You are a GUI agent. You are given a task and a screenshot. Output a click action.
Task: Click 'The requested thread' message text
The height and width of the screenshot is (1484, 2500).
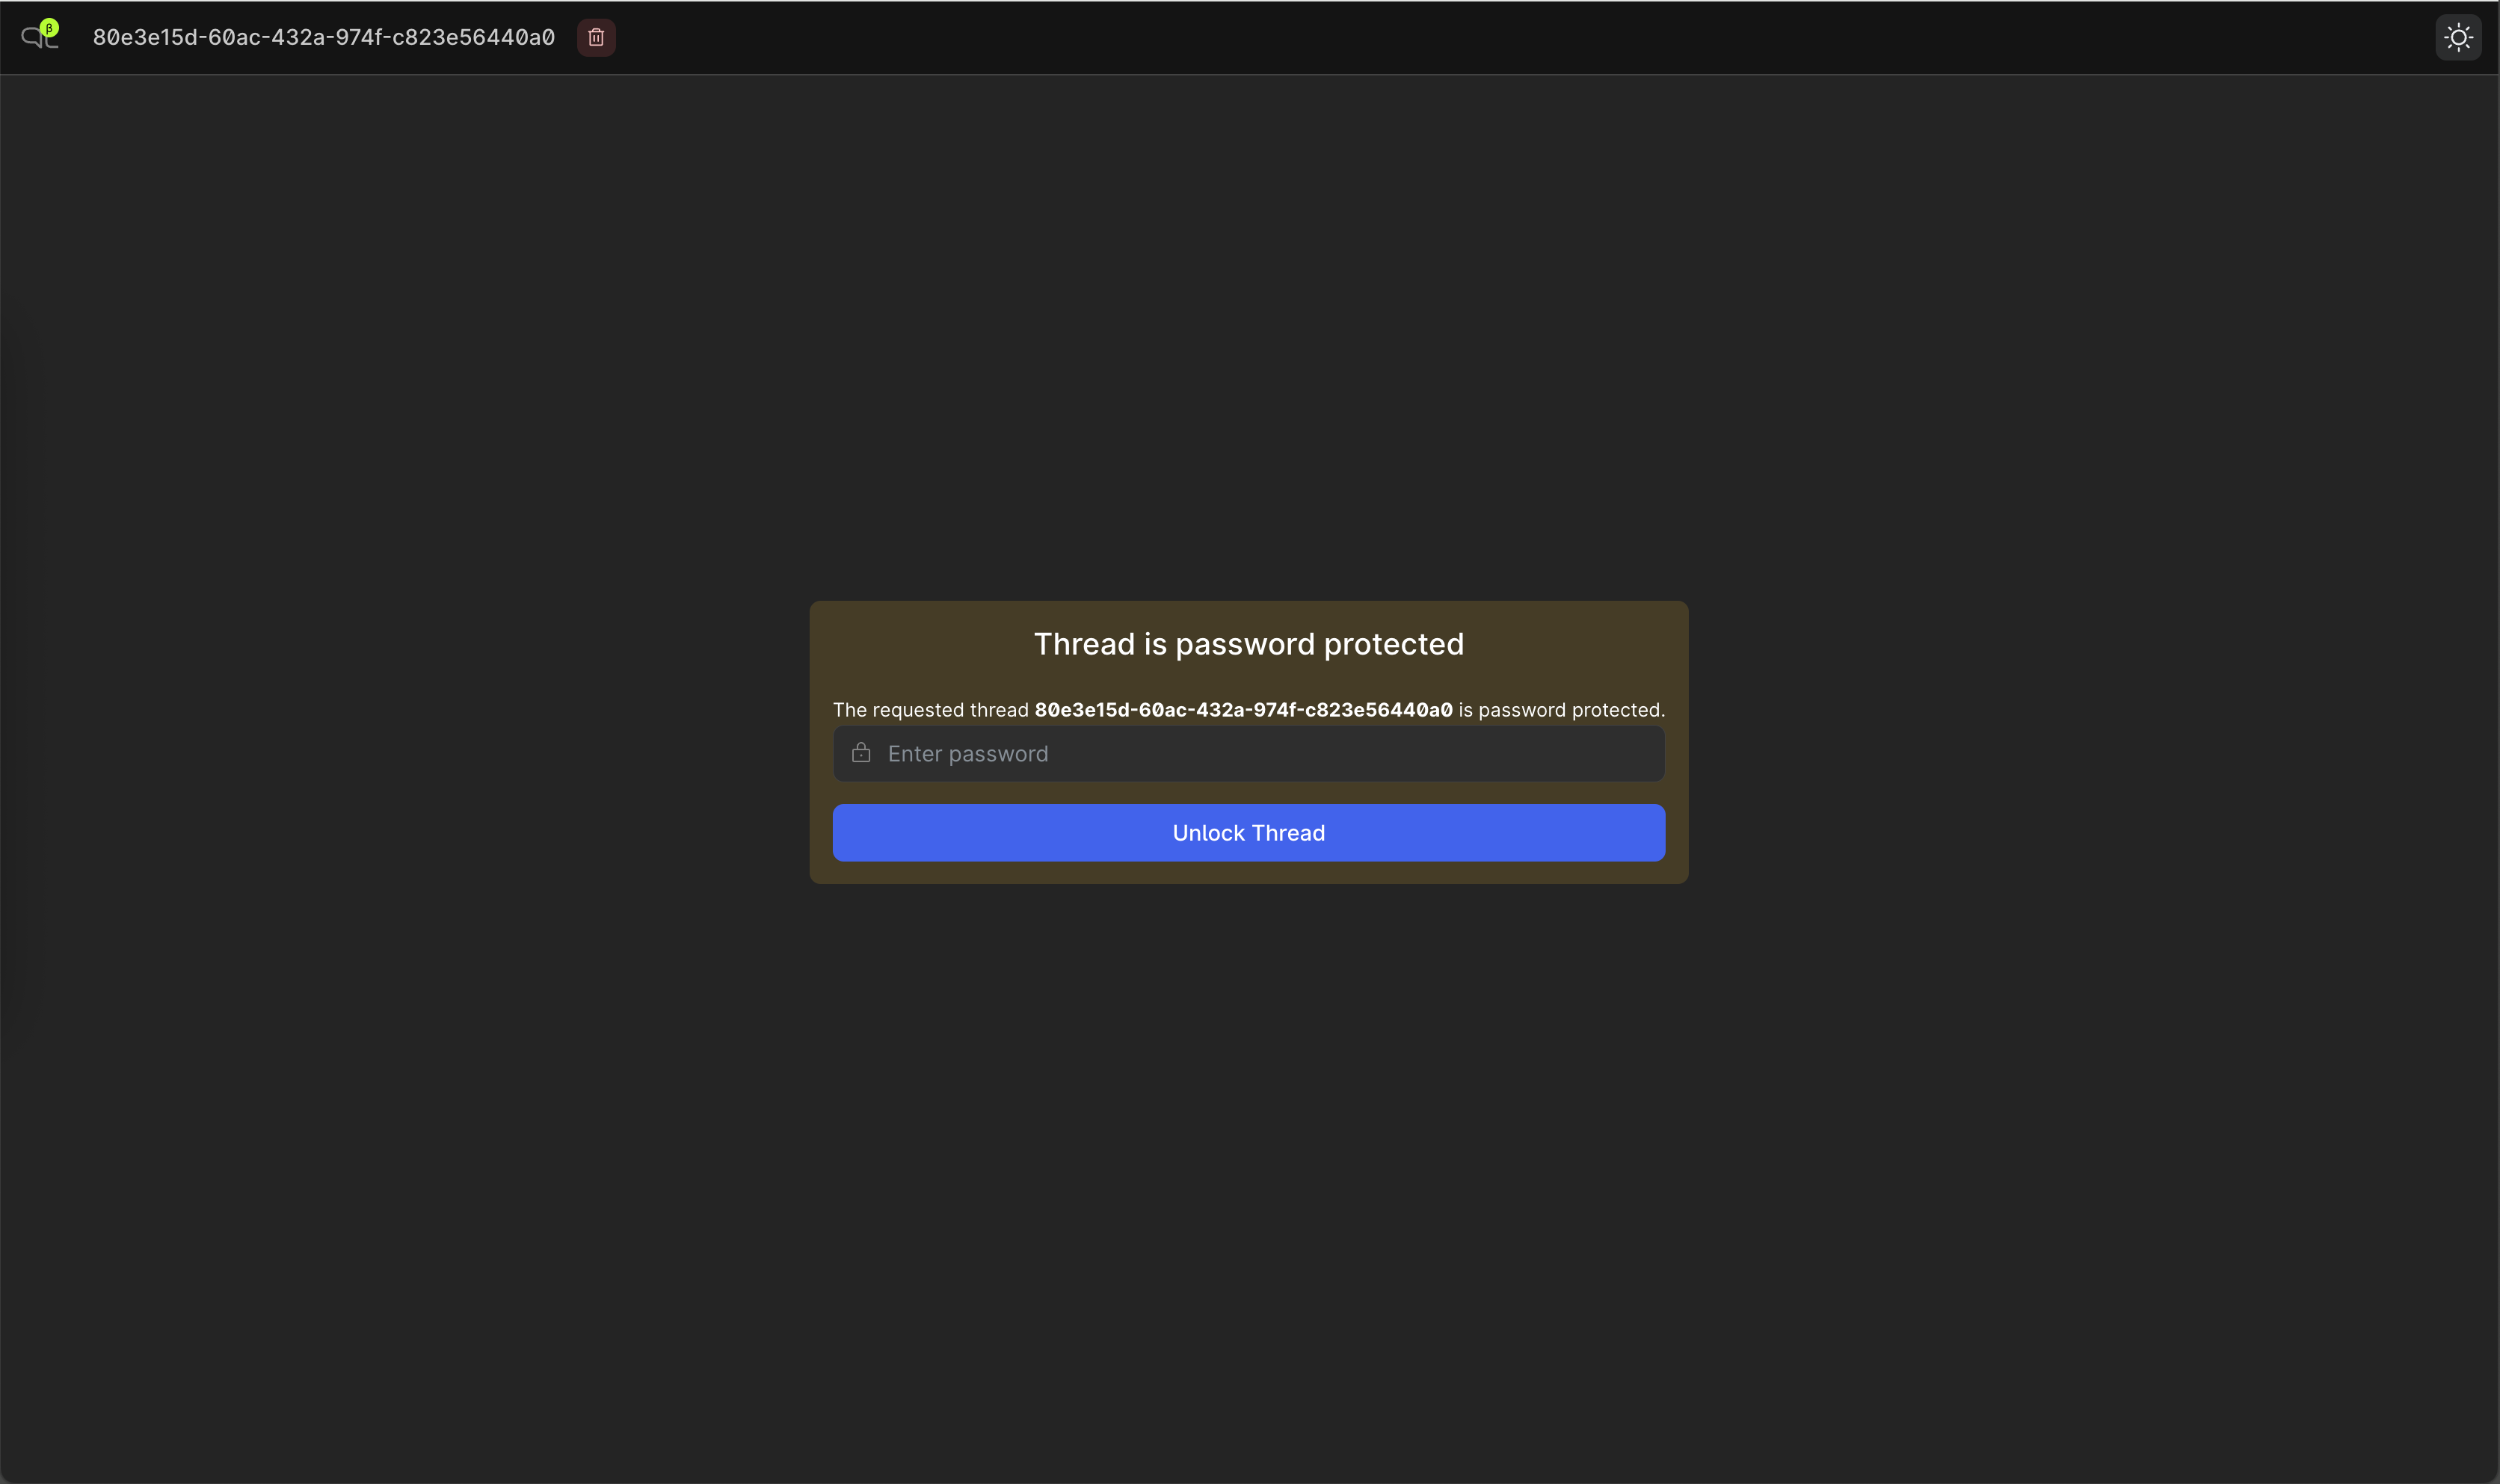point(930,710)
